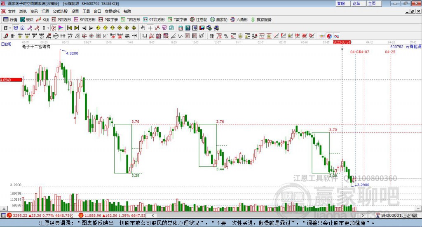Screen dimensions: 422x227
Task: Click the 4.0940 red price label
Action: tap(11, 80)
